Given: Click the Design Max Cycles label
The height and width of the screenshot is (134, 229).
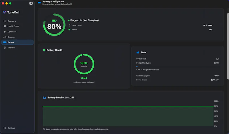Looking at the screenshot, I should click(144, 63).
